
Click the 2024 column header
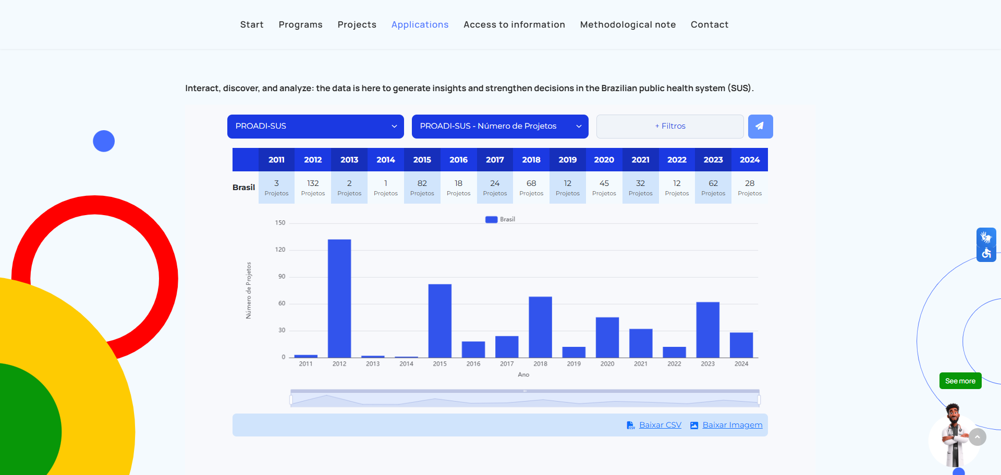[x=750, y=160]
